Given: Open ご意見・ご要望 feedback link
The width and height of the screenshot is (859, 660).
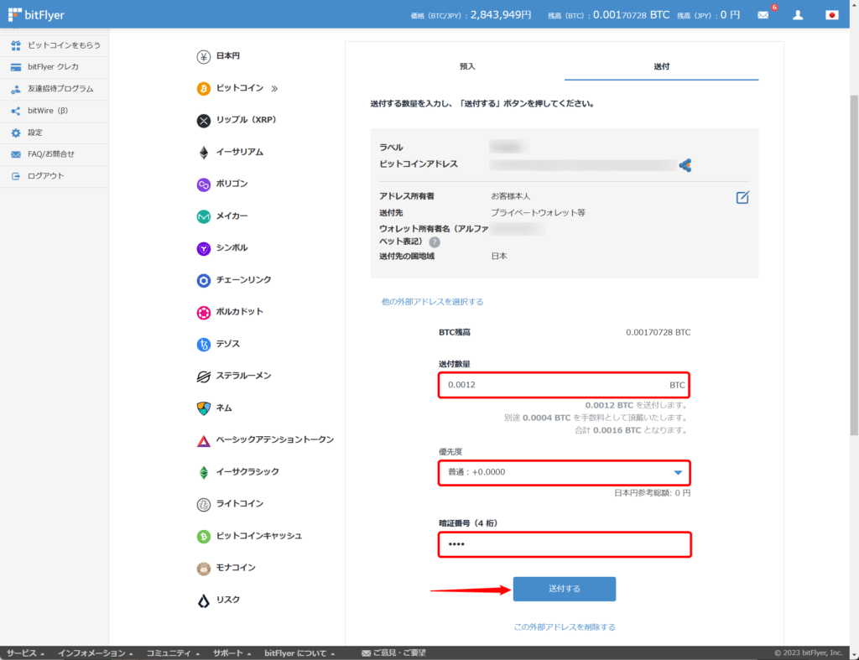Looking at the screenshot, I should pos(394,653).
